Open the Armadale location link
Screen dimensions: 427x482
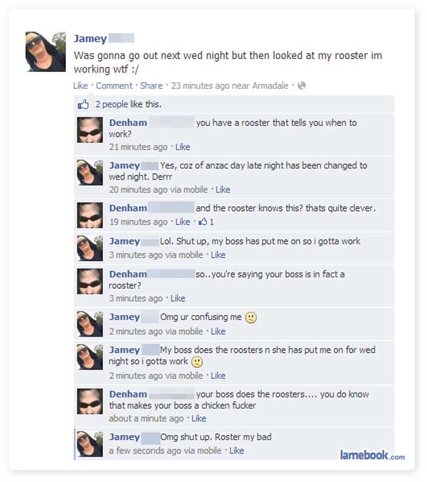coord(270,86)
